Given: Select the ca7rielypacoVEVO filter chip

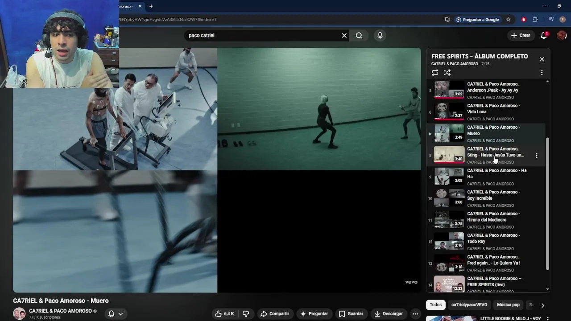Looking at the screenshot, I should (469, 305).
